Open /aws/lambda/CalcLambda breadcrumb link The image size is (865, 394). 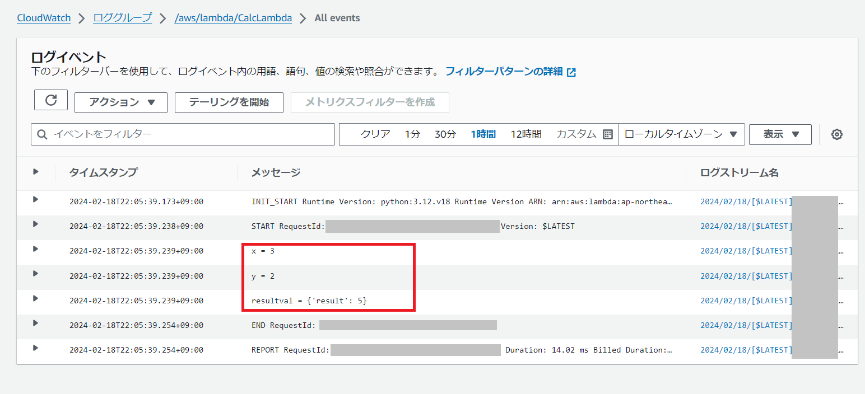[233, 18]
